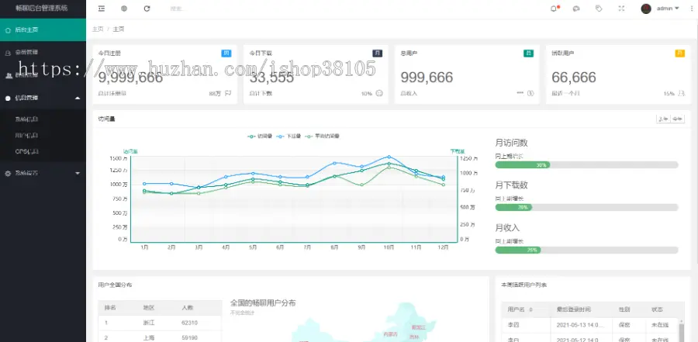
Task: Collapse the 信息管理 sidebar section arrow
Action: (78, 98)
